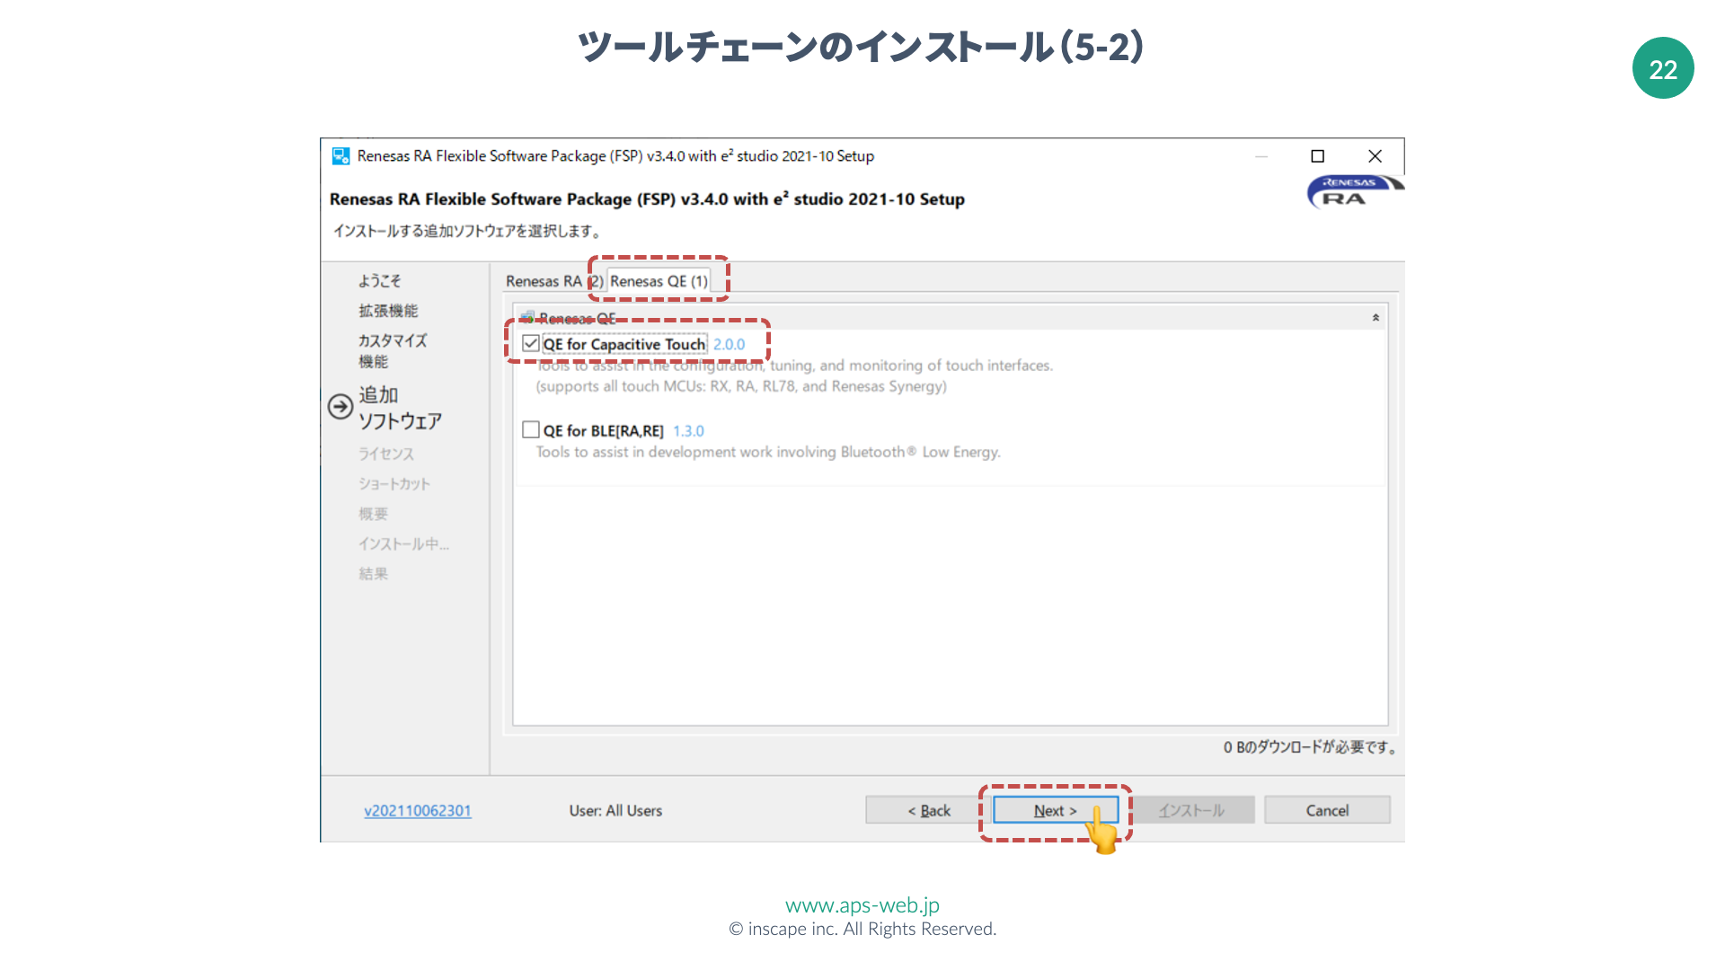This screenshot has width=1725, height=970.
Task: Click the installer title bar icon
Action: tap(341, 156)
